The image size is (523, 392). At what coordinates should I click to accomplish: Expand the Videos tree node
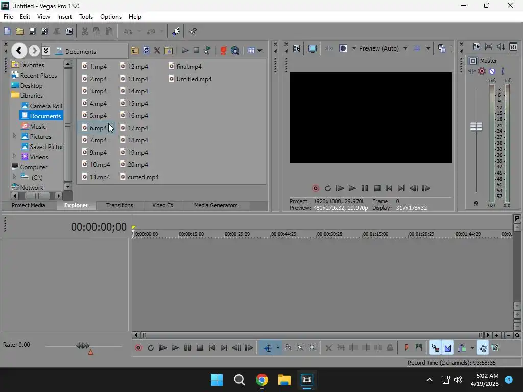click(x=14, y=157)
